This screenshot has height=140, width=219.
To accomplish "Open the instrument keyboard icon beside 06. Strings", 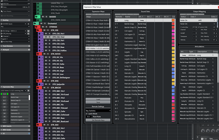I will [28, 31].
